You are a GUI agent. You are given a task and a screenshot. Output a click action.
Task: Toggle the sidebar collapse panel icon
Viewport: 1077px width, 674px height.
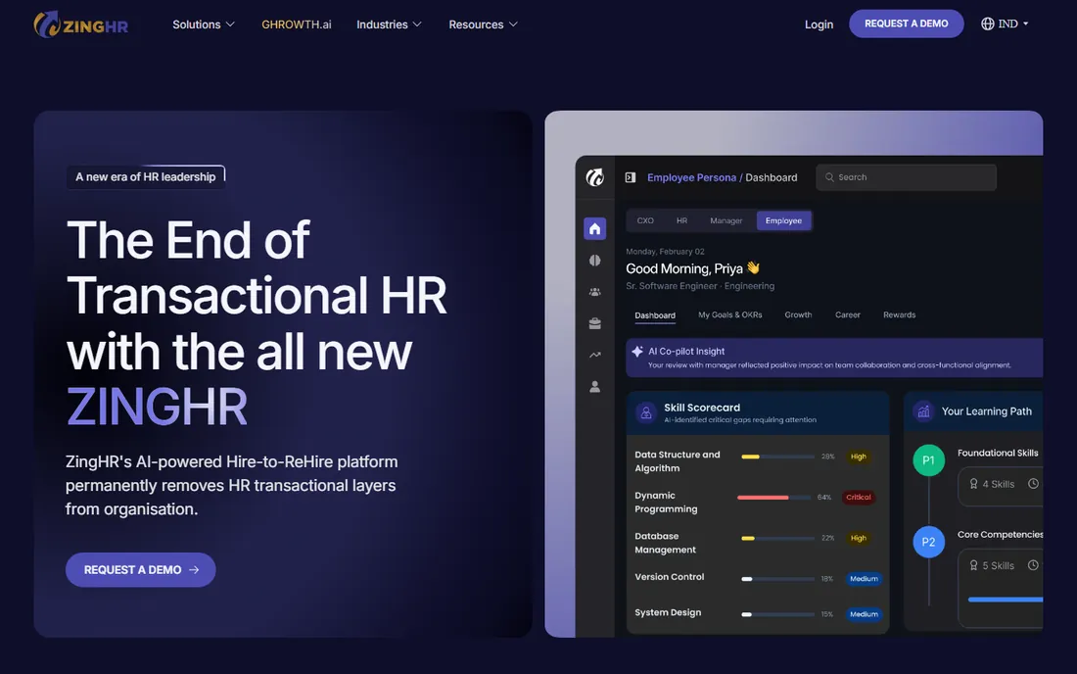coord(630,177)
